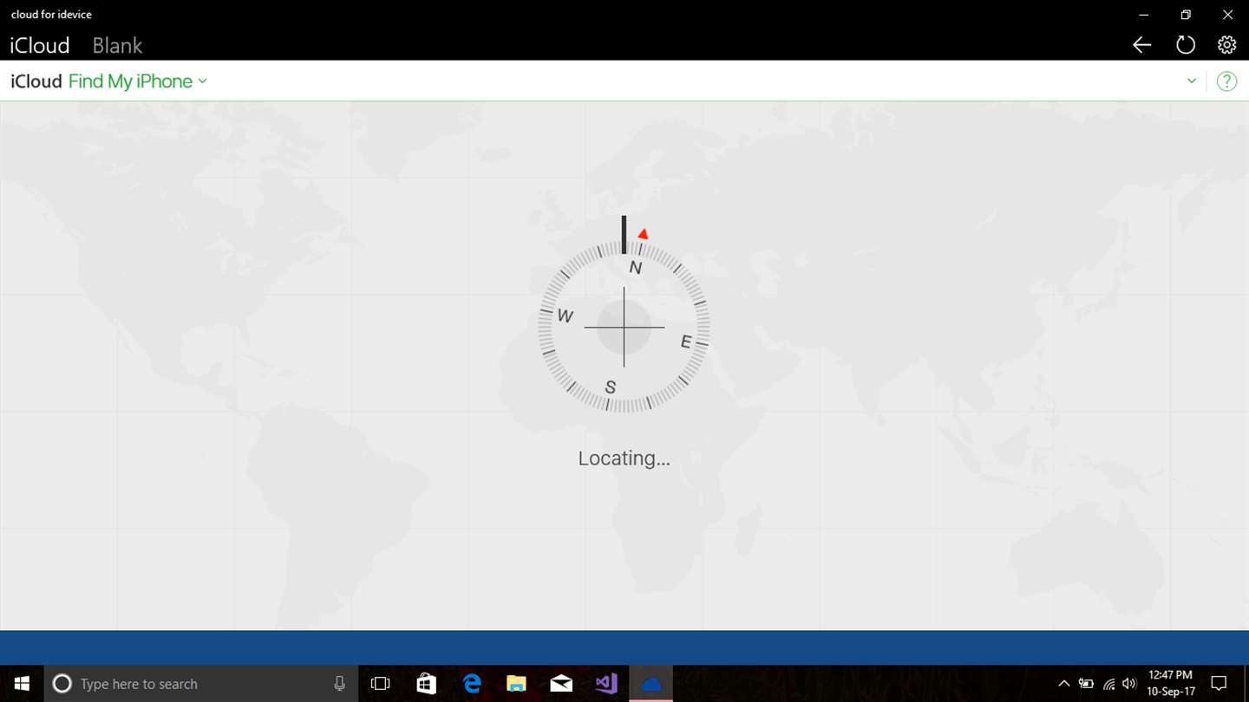
Task: Open Visual Studio from the taskbar
Action: click(x=606, y=684)
